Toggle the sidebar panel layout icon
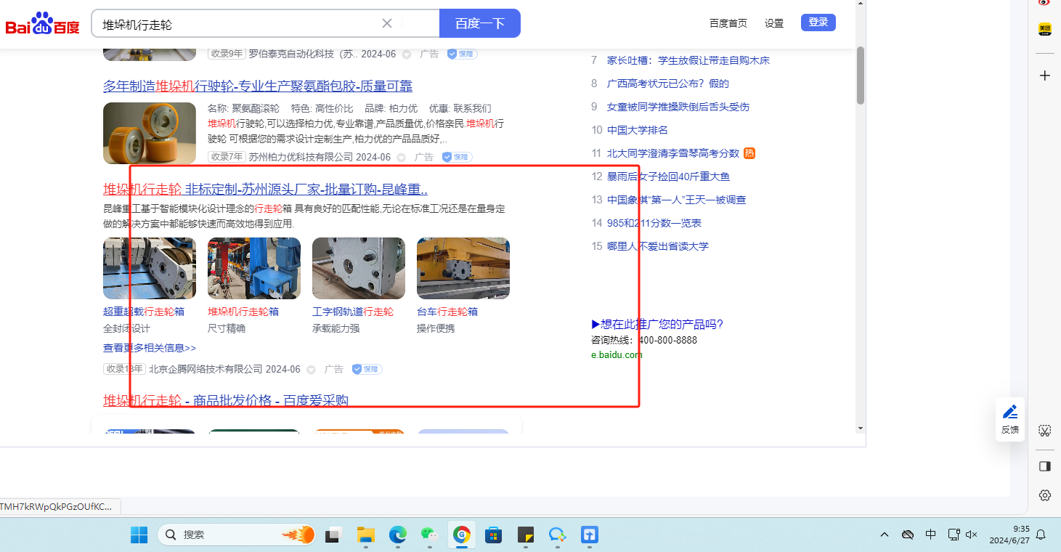This screenshot has height=552, width=1061. coord(1044,466)
